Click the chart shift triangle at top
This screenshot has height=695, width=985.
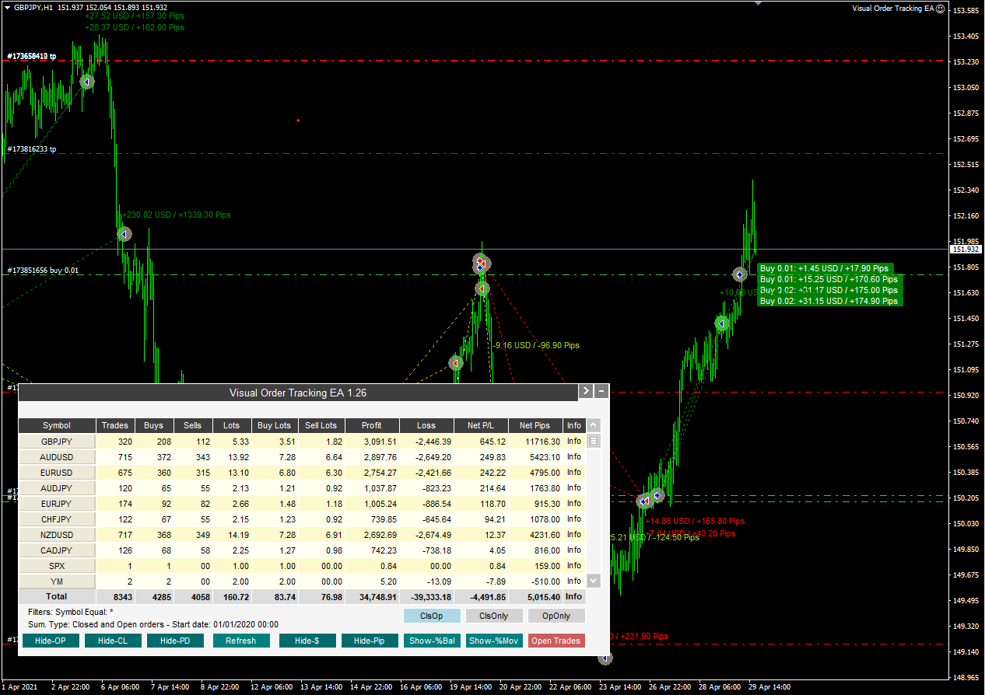pos(759,3)
